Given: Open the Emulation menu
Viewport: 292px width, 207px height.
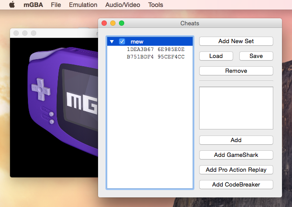Looking at the screenshot, I should click(x=83, y=5).
